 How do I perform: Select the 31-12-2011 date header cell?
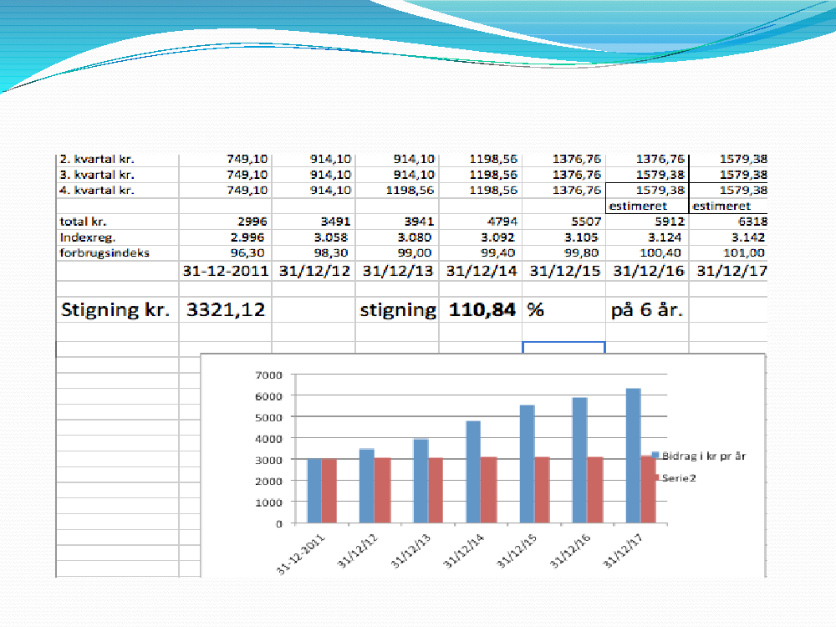[225, 272]
